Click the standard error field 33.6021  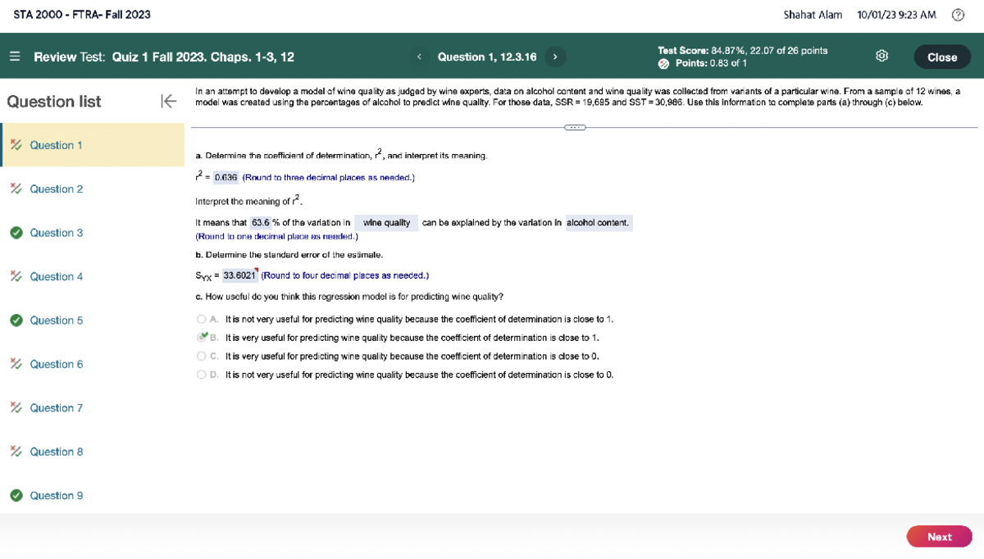coord(239,275)
